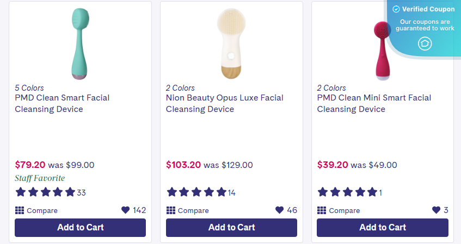Viewport: 461px width, 244px height.
Task: Open PMD Clean Mini Smart Facial product link
Action: pyautogui.click(x=374, y=103)
